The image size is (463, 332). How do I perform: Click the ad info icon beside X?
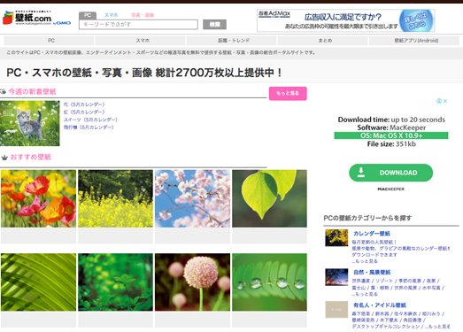(439, 101)
